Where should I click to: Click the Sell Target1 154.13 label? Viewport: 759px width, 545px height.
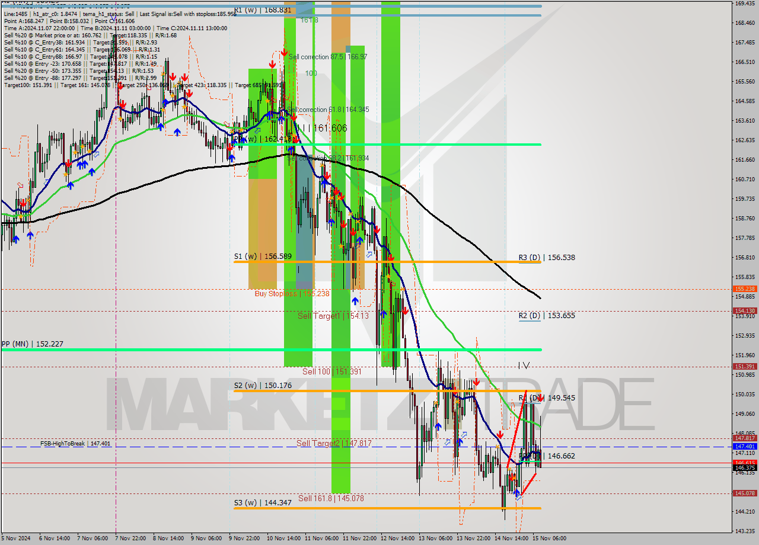point(333,316)
